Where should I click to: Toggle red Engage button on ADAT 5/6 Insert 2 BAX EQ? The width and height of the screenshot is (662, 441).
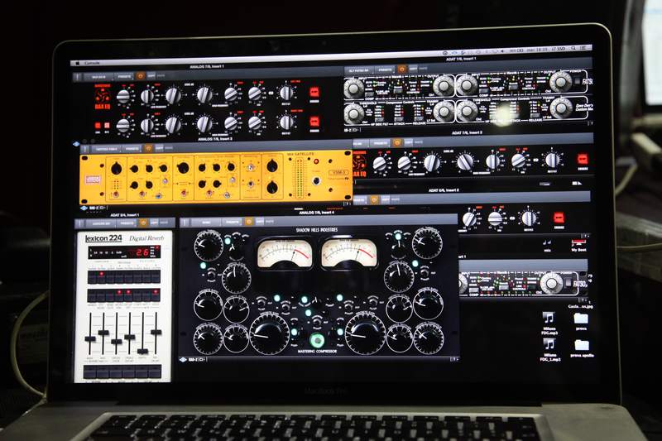pyautogui.click(x=559, y=218)
